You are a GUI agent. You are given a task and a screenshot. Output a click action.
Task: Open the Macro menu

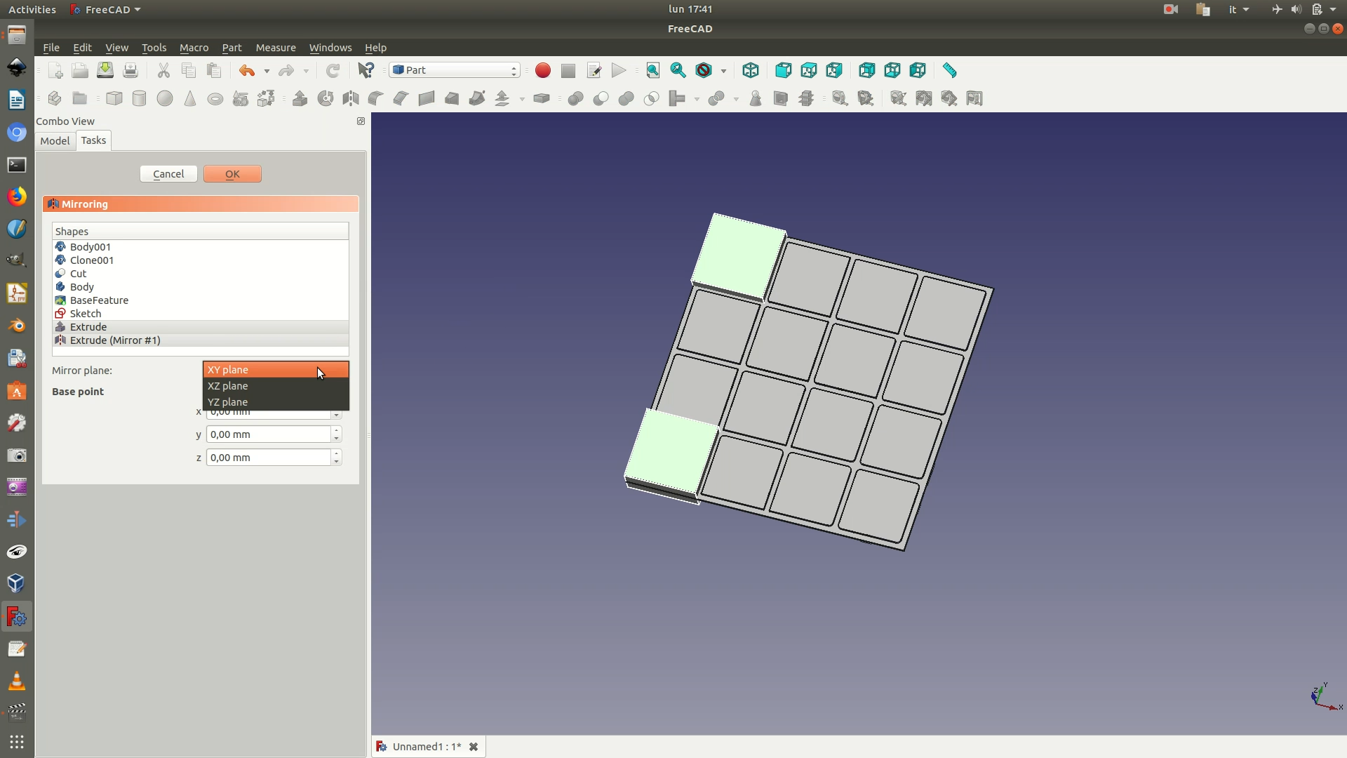click(x=194, y=48)
